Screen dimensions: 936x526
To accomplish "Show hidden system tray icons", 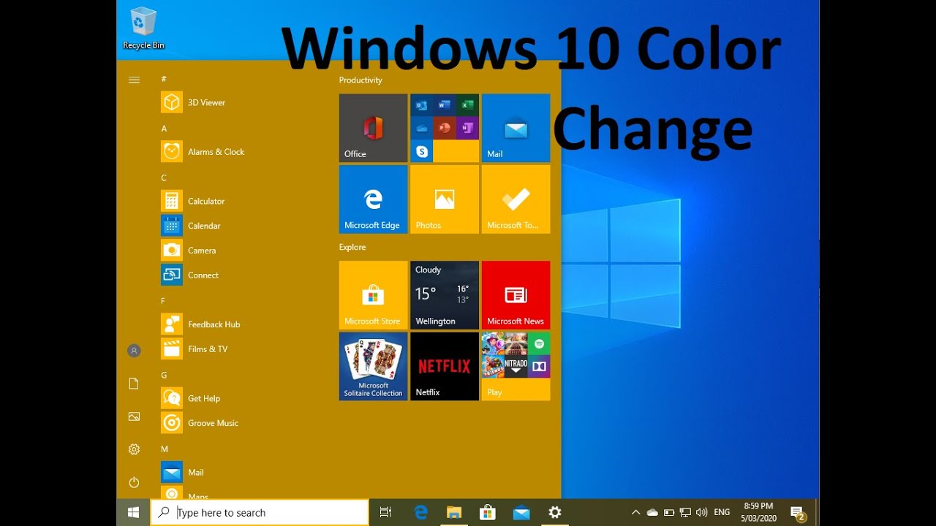I will [x=635, y=513].
